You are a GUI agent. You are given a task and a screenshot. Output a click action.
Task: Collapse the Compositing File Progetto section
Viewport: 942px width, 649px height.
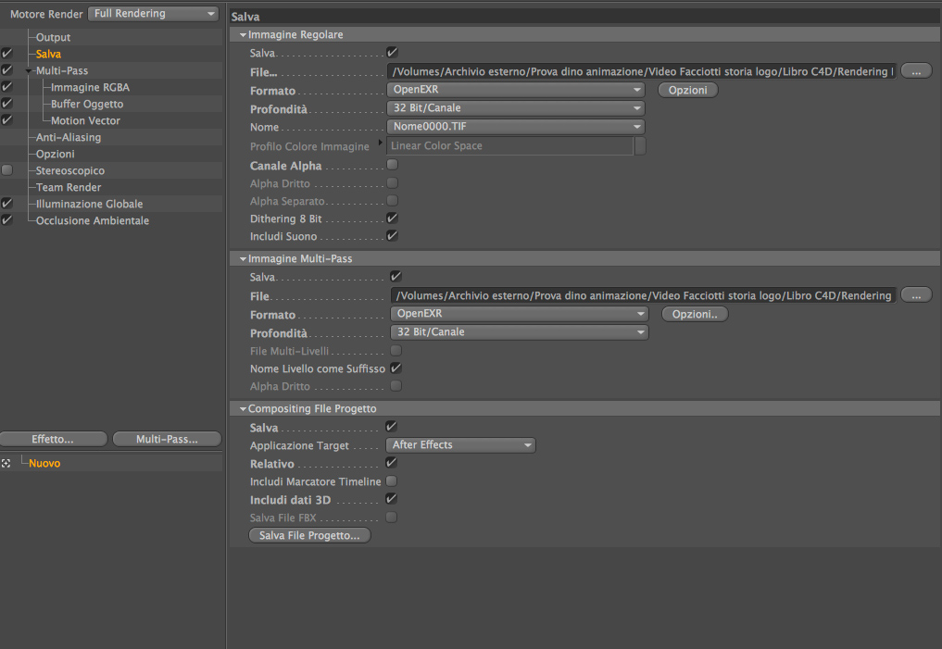[x=243, y=409]
